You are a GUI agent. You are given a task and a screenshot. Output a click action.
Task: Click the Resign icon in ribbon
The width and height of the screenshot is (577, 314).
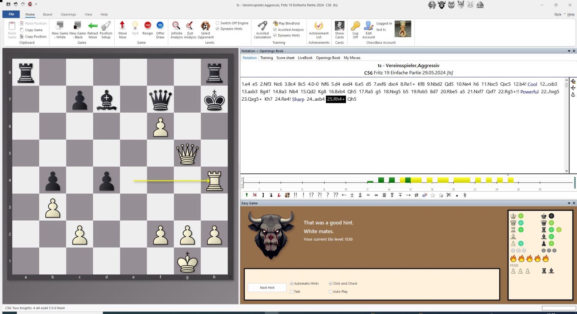pos(147,25)
